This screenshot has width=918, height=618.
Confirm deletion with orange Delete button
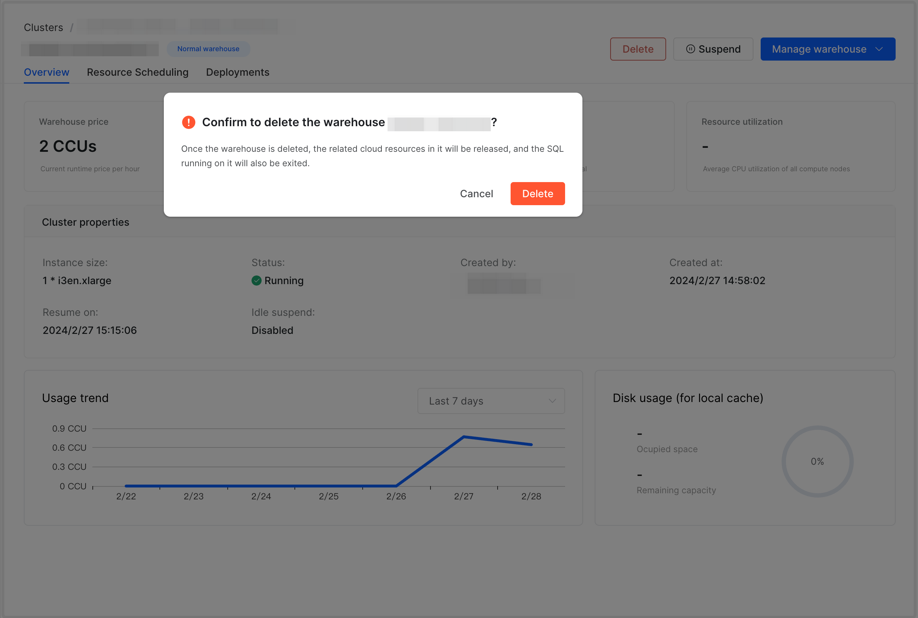(x=537, y=194)
